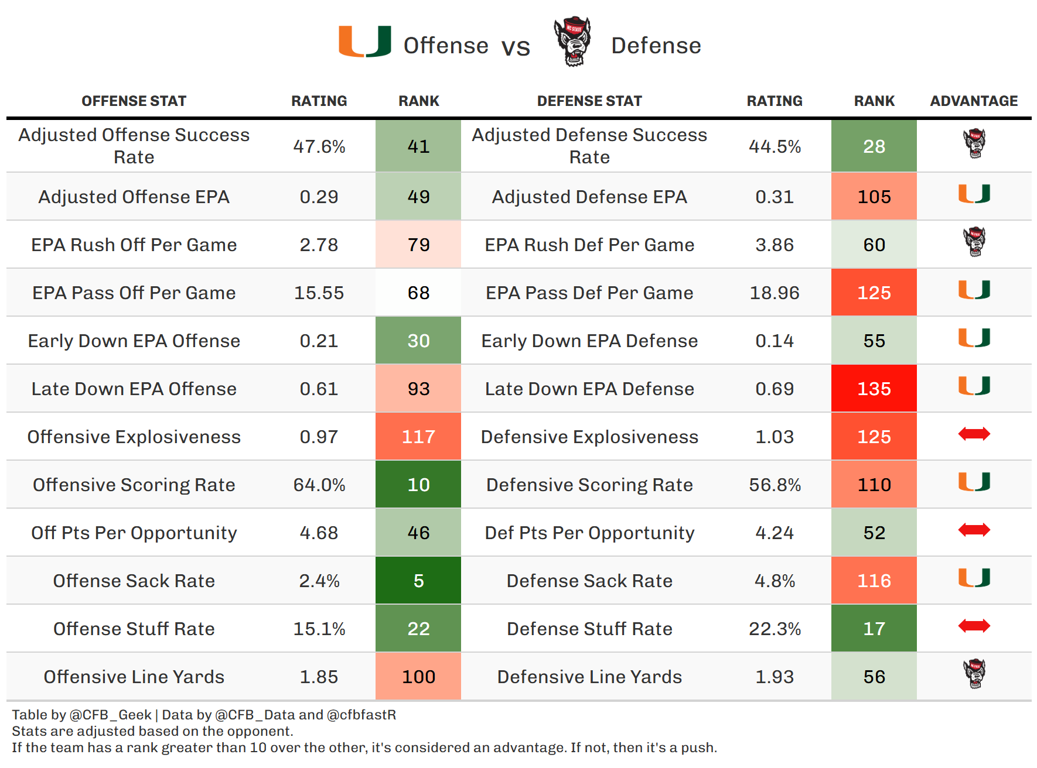Click the wolf advantage icon in Line Yards row
1037x768 pixels.
coord(974,674)
